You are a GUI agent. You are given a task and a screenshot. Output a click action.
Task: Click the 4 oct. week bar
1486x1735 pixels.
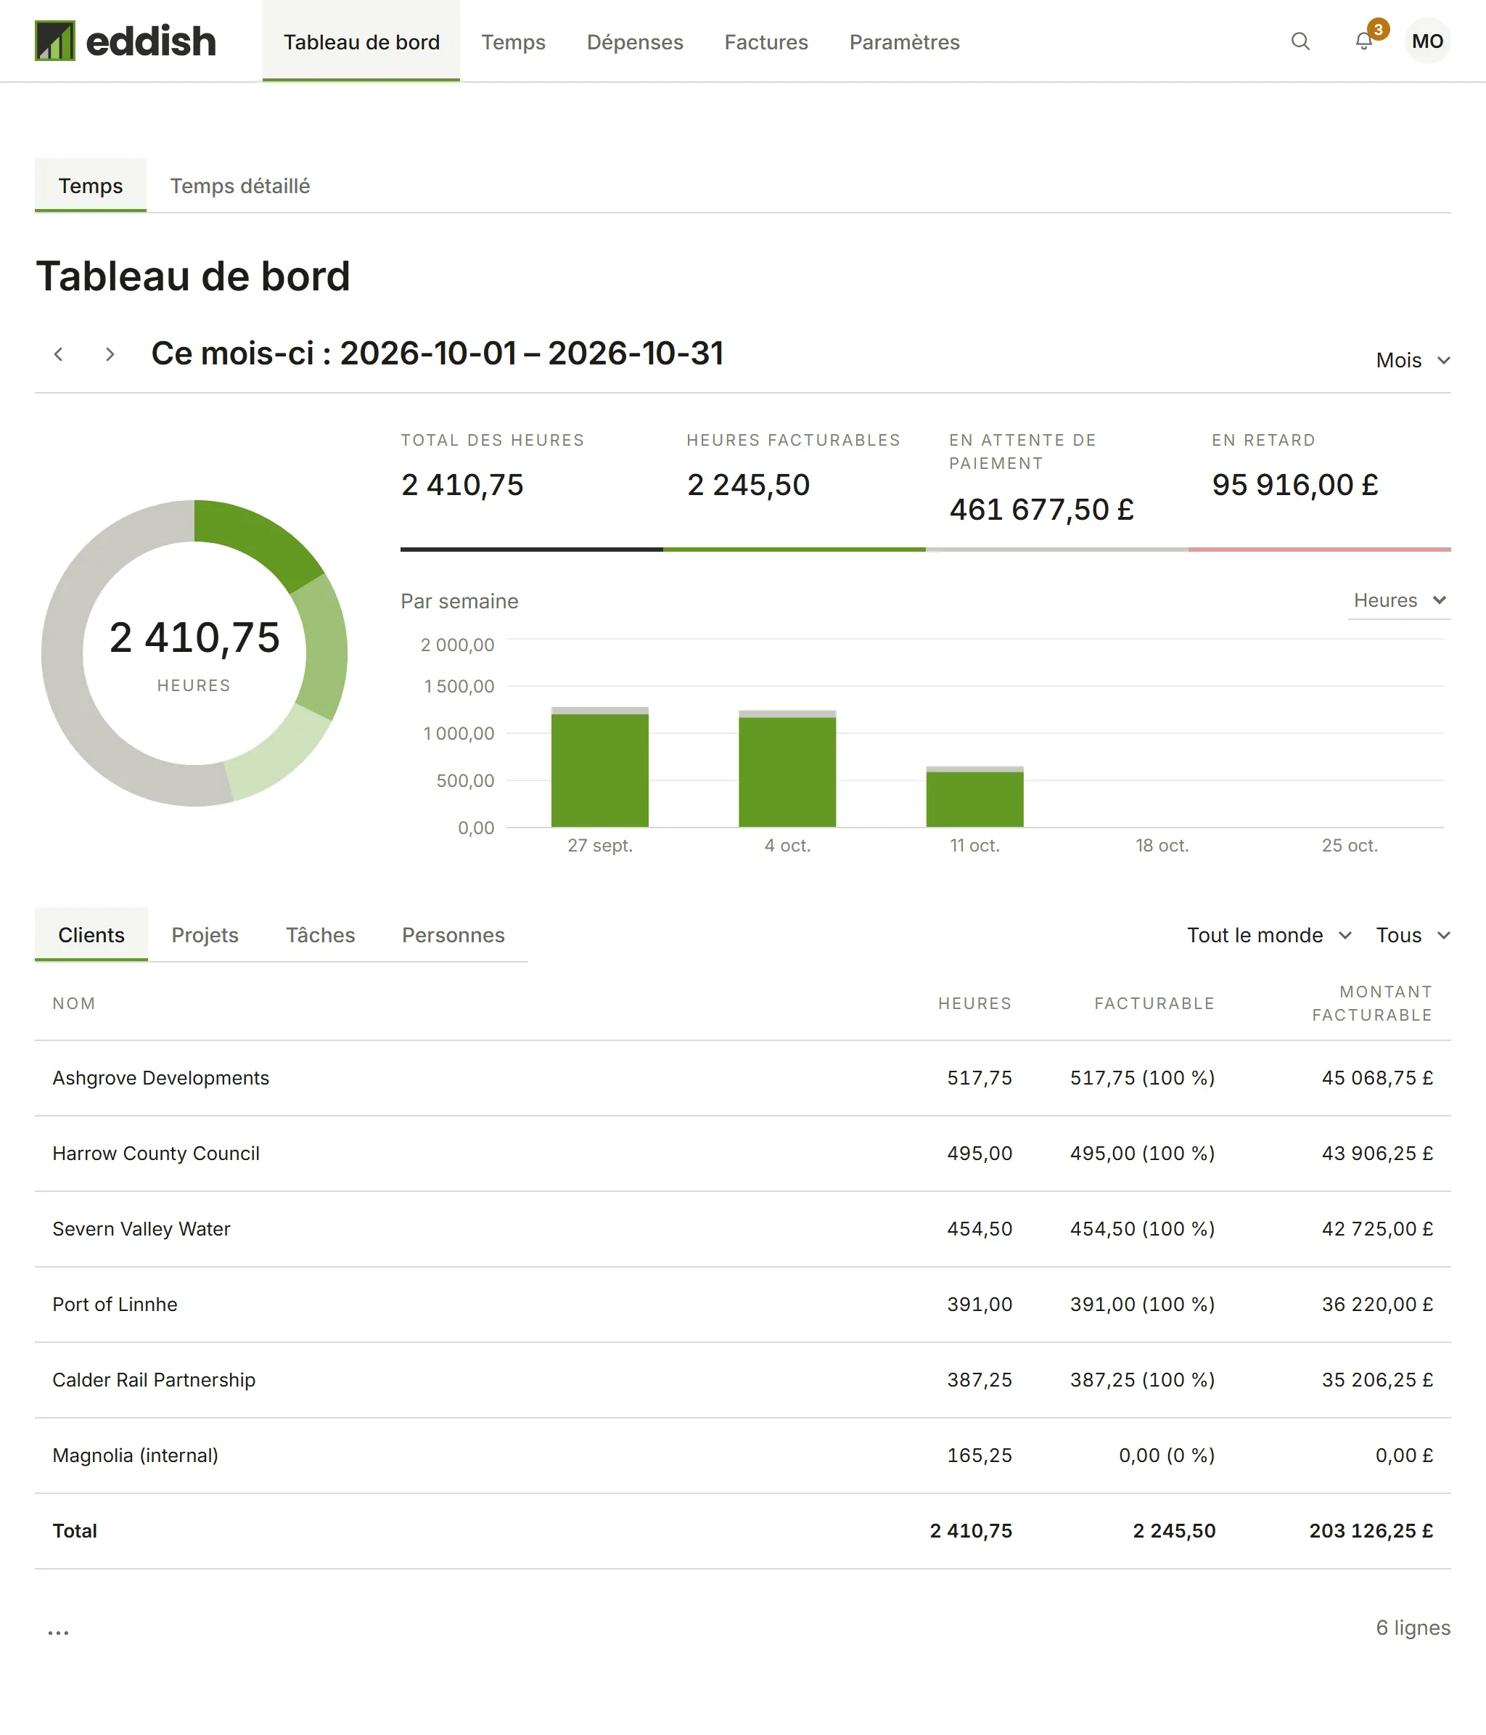pyautogui.click(x=787, y=769)
